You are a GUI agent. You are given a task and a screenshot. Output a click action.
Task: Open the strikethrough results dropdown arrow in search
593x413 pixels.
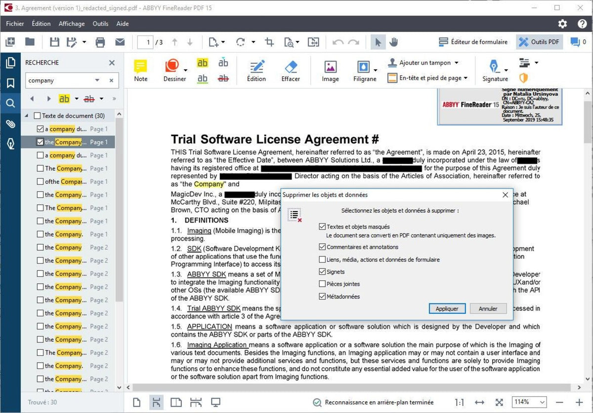click(101, 99)
